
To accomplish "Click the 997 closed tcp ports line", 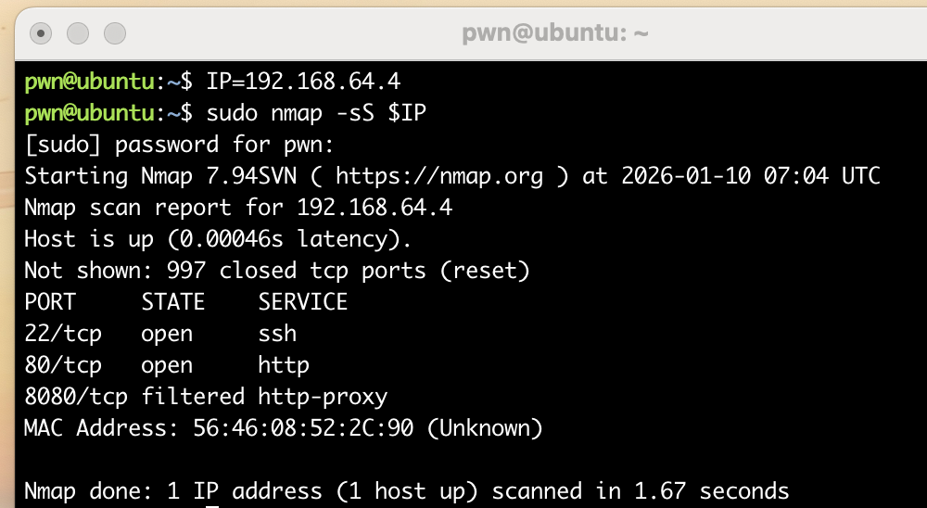I will pyautogui.click(x=276, y=271).
